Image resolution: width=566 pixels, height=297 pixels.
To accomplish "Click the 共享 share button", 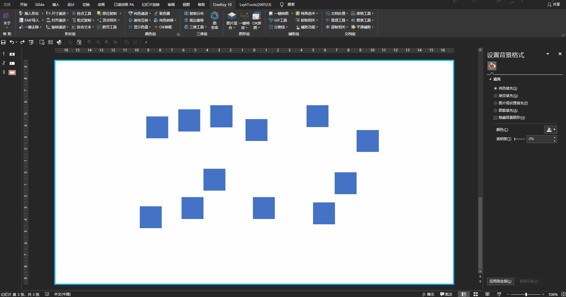I will 554,4.
